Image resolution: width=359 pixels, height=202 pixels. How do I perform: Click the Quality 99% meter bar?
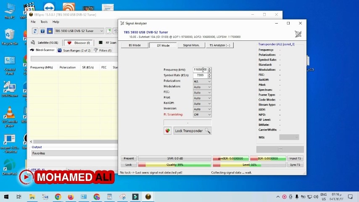[x=175, y=165]
